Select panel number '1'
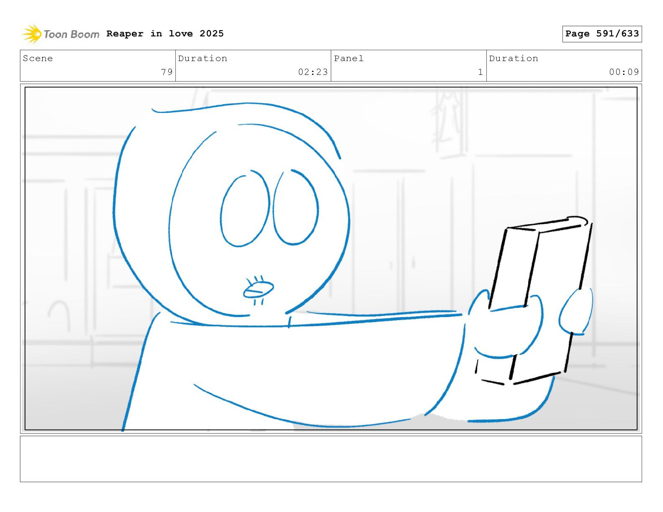The image size is (663, 512). 481,72
